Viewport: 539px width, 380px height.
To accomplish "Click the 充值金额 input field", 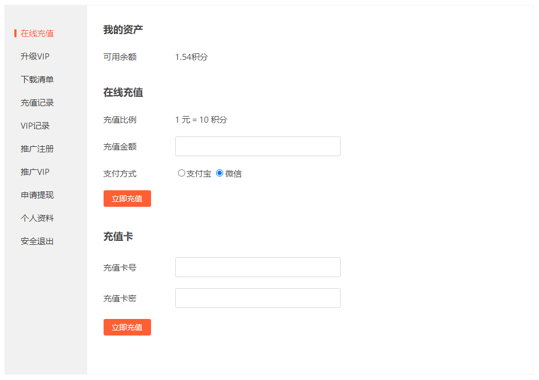I will 257,146.
